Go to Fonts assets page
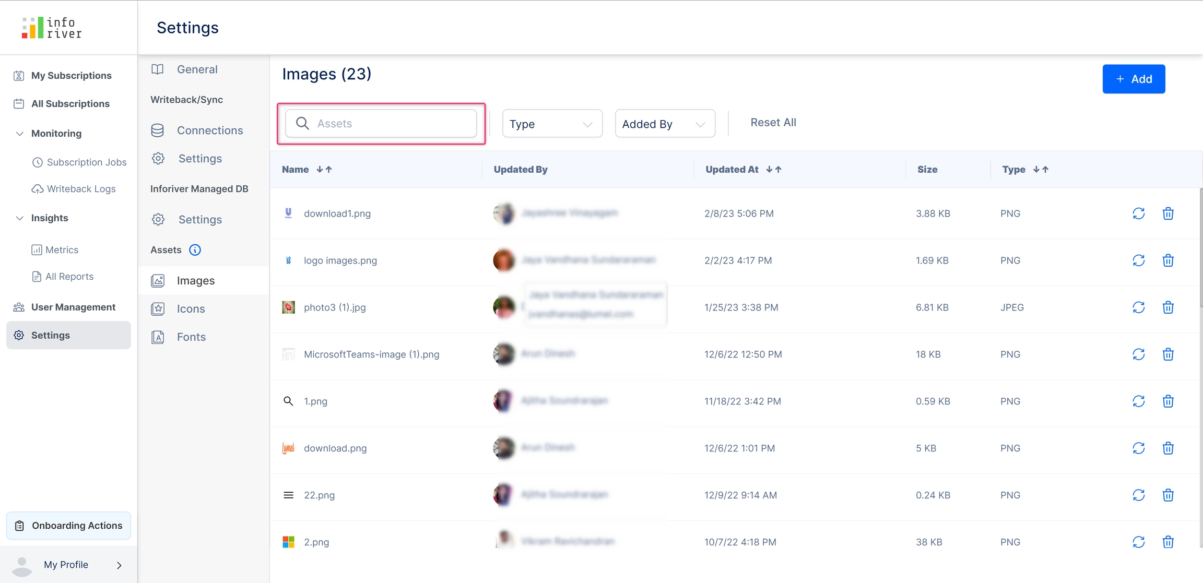Screen dimensions: 1203x583 [191, 337]
